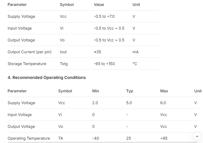The image size is (203, 143).
Task: Click the Typ column header
Action: tap(130, 91)
